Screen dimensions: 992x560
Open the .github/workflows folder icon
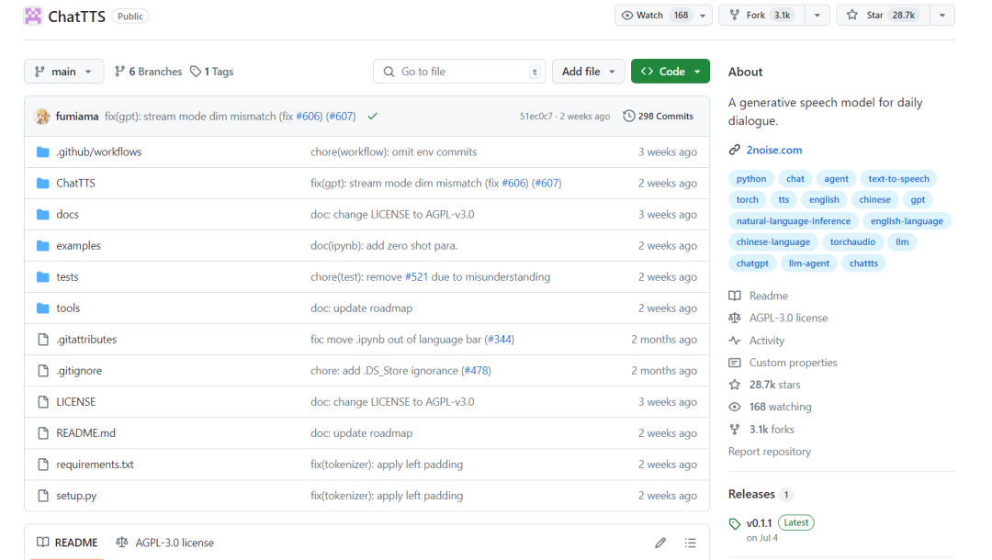point(43,151)
